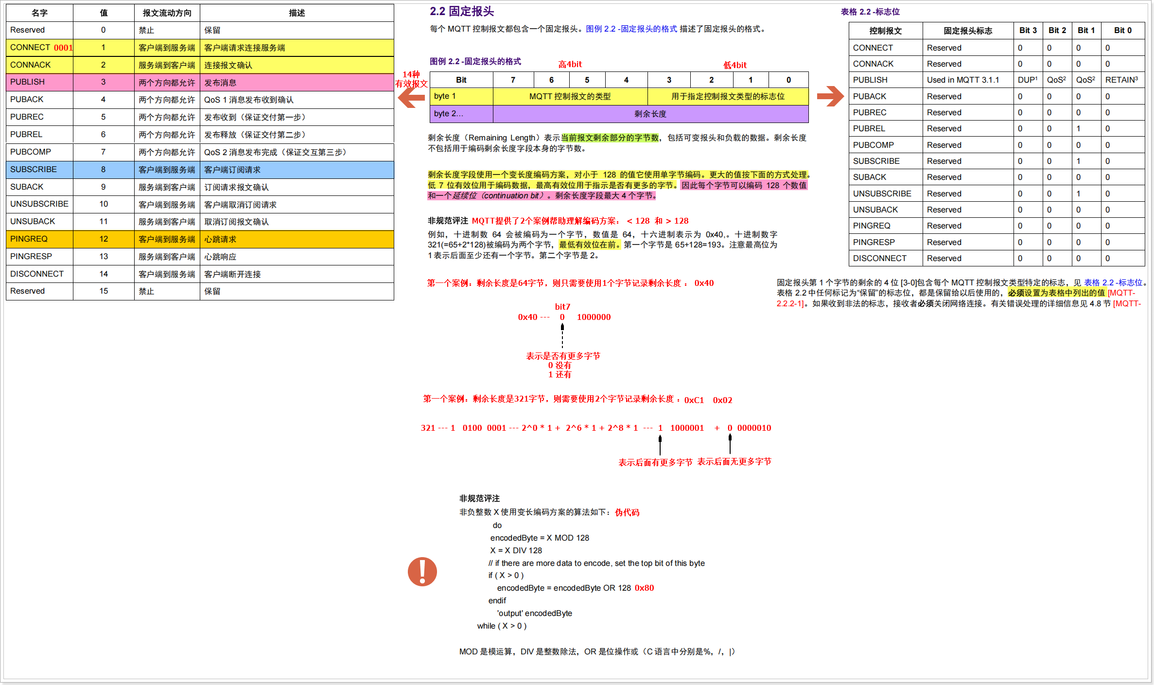Select the '2.2 固定报头' section heading

tap(461, 12)
